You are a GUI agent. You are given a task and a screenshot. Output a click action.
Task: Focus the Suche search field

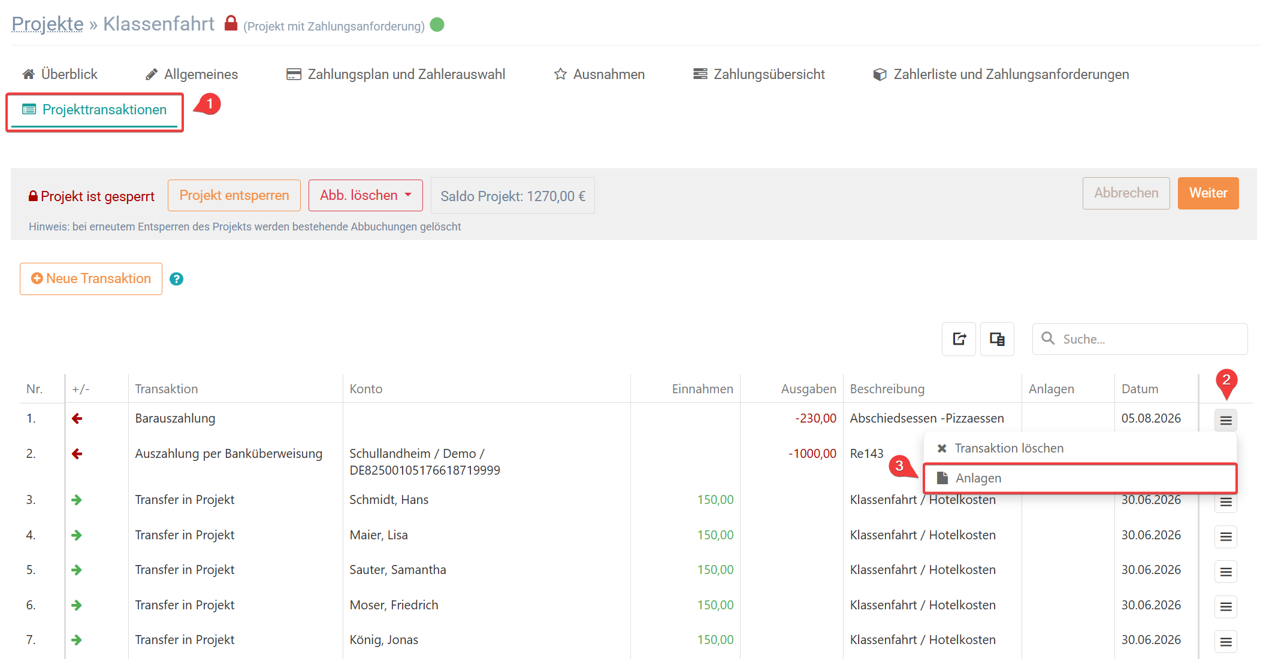(x=1140, y=339)
